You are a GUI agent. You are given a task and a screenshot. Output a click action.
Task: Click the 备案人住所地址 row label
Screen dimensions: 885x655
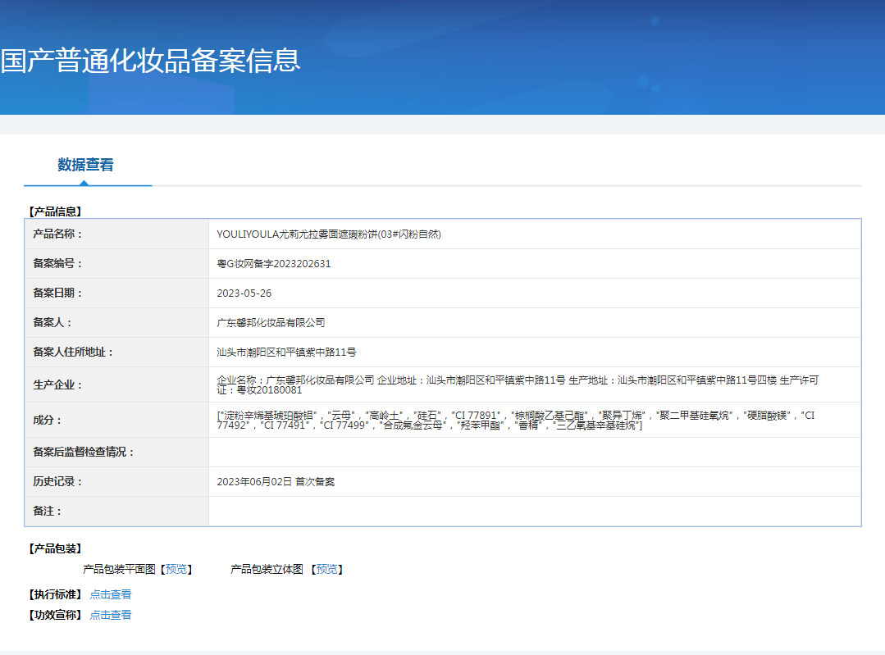73,352
